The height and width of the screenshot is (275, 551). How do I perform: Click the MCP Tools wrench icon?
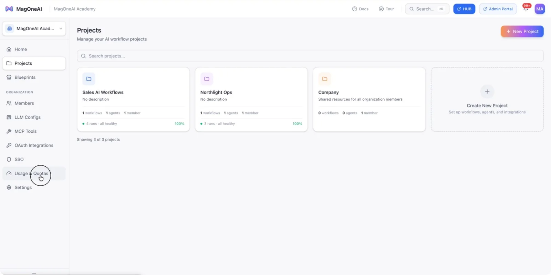click(x=9, y=131)
